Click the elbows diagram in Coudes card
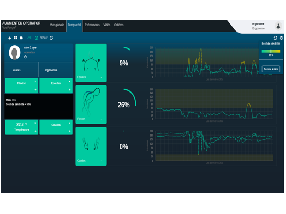Screen dimensions: 286x214 (x=91, y=144)
